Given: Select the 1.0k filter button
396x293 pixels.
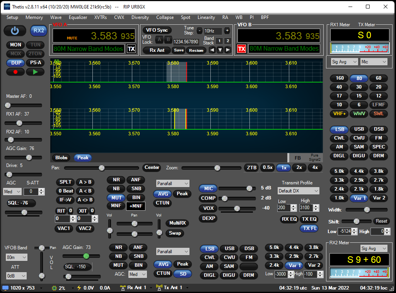Looking at the screenshot, I should point(339,198).
